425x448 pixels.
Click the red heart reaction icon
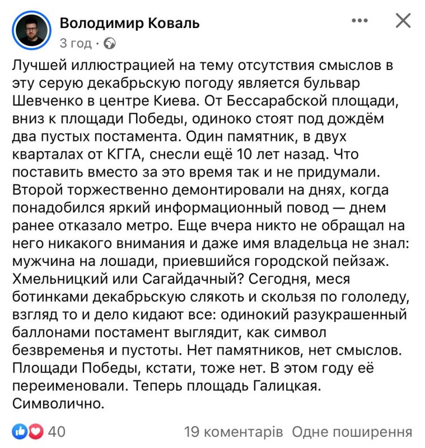point(35,432)
